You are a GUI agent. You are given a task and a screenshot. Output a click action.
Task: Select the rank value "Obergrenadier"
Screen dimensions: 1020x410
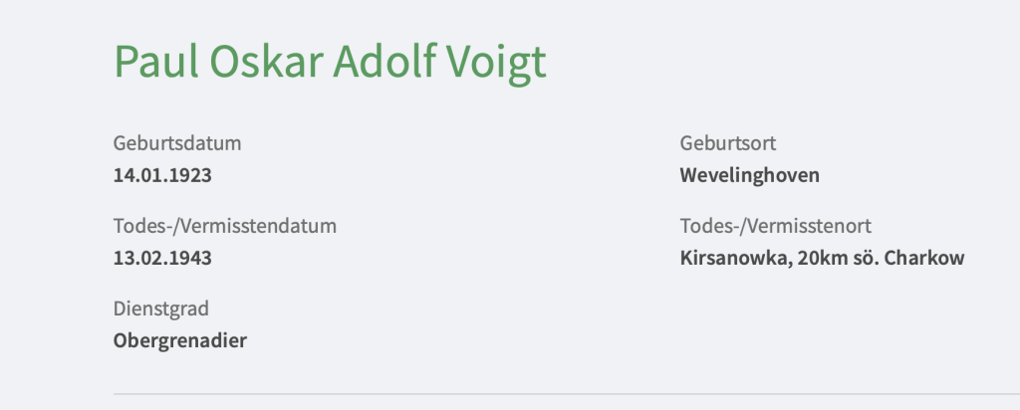180,341
